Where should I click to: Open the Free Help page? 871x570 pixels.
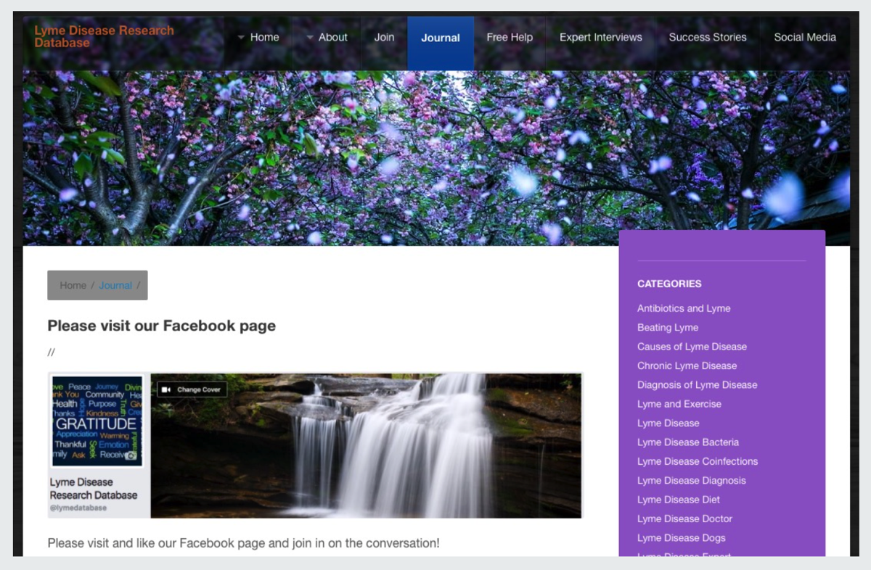pyautogui.click(x=510, y=38)
